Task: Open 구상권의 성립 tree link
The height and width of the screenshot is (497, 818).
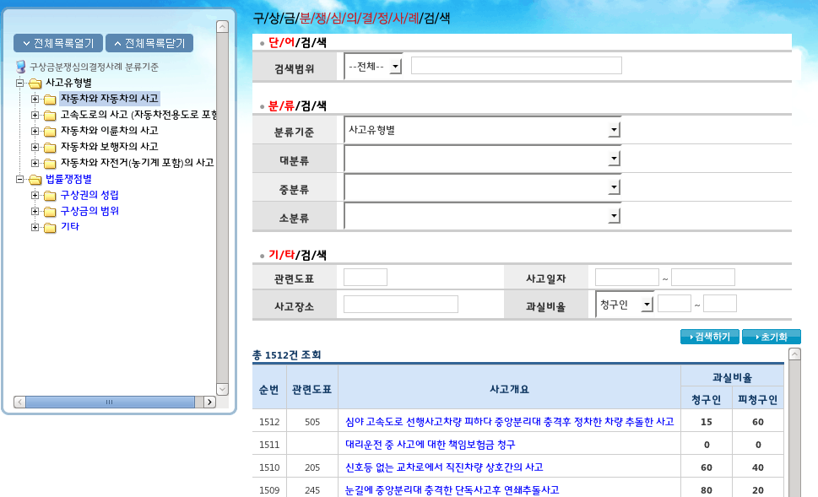Action: (x=89, y=195)
